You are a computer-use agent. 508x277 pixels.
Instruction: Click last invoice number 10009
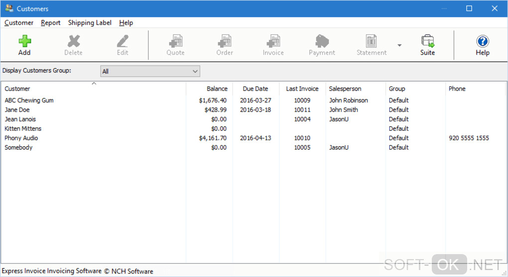302,100
